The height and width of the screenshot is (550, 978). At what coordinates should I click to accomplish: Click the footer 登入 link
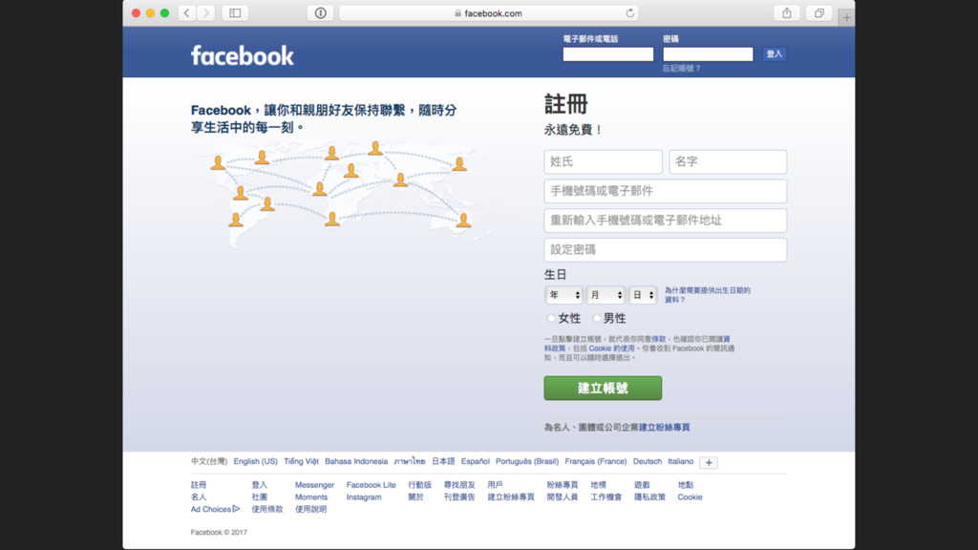260,484
